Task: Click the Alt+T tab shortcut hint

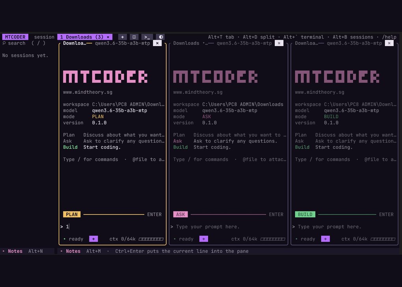Action: (221, 37)
